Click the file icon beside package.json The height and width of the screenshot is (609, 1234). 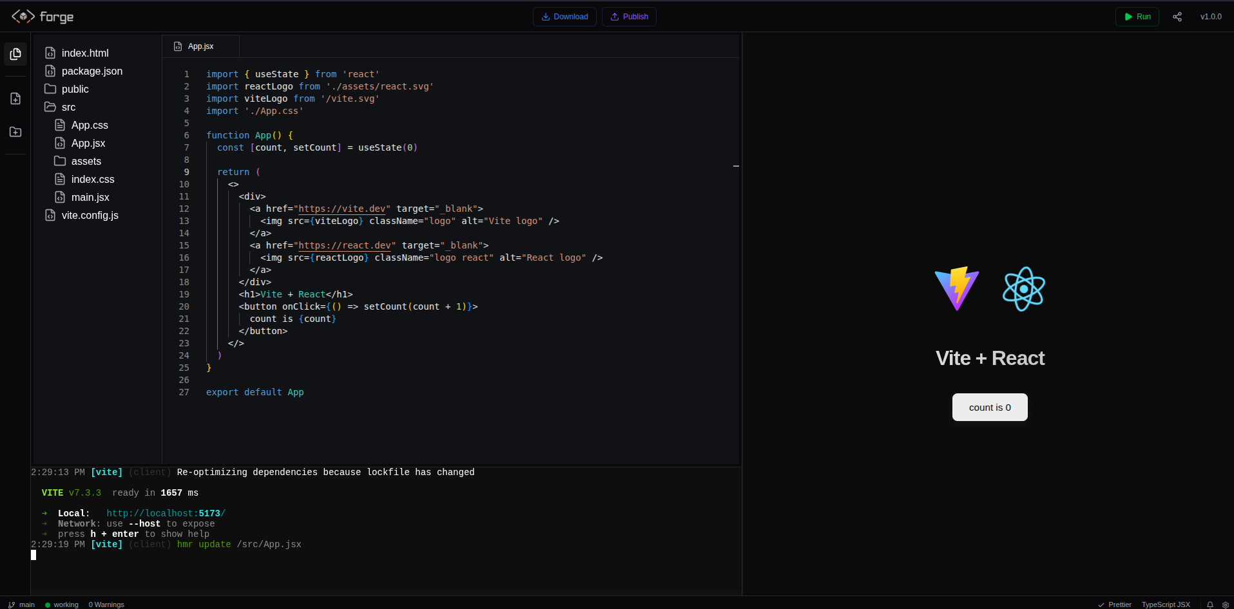click(x=50, y=71)
